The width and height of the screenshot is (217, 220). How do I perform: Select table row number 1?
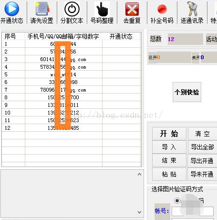click(x=72, y=44)
